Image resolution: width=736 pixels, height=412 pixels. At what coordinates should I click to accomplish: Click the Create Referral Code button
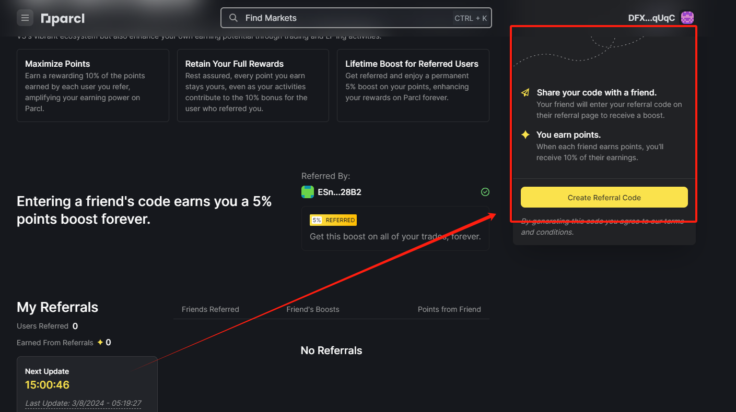click(604, 198)
